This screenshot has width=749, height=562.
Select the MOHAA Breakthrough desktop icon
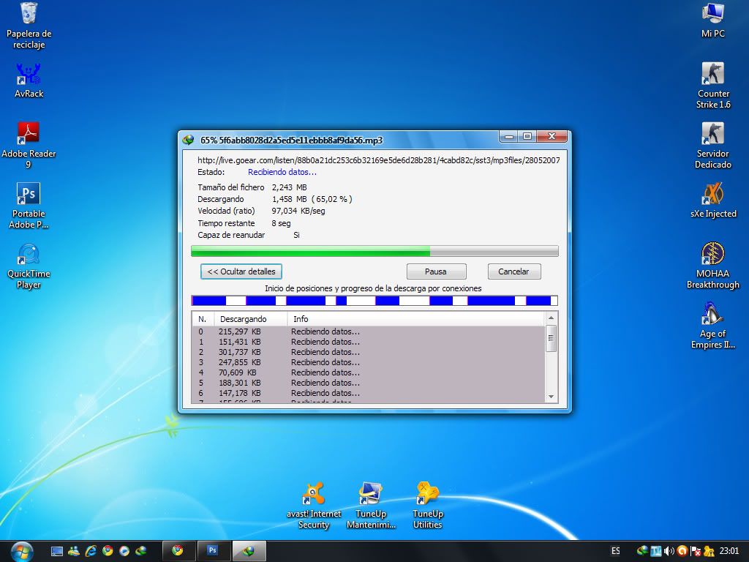coord(713,254)
